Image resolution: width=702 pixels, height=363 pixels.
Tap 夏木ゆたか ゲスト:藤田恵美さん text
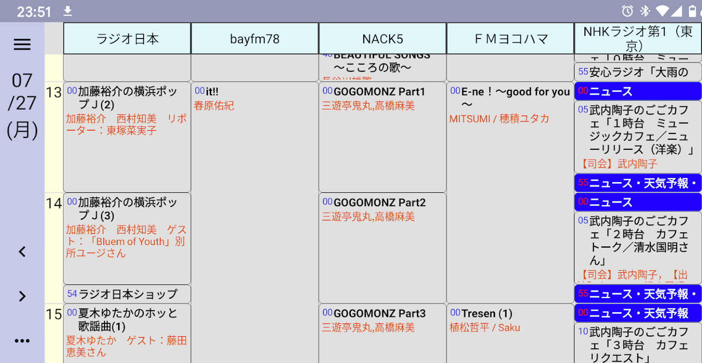coord(126,346)
